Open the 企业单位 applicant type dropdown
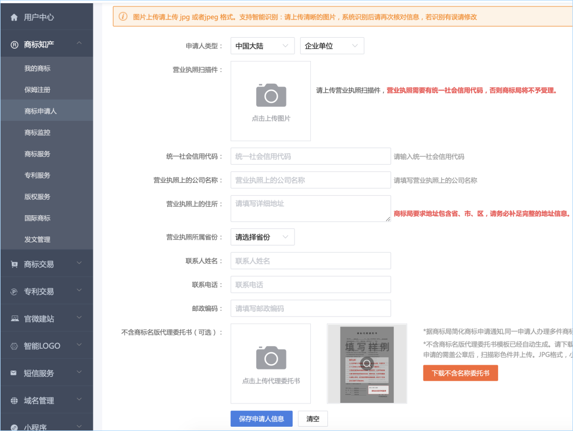573x431 pixels. pos(332,46)
